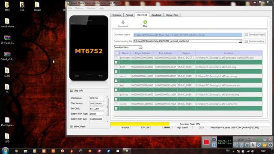The height and width of the screenshot is (154, 274).
Task: Click the recorder camera snapshot icon
Action: point(214,139)
